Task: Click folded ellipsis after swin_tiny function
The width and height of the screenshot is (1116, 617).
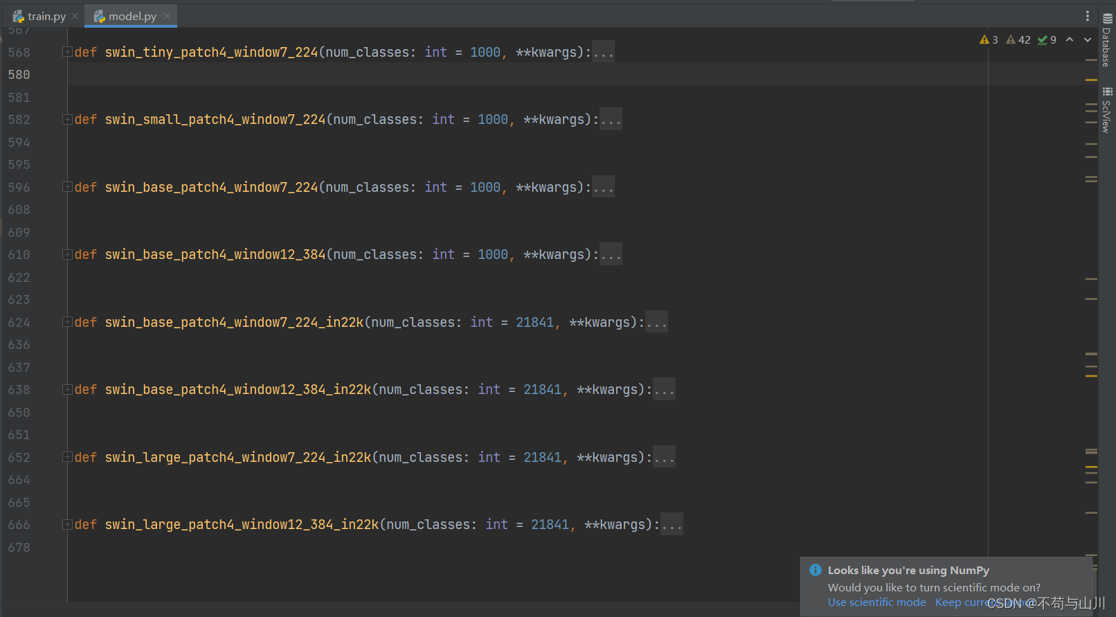Action: pyautogui.click(x=603, y=52)
